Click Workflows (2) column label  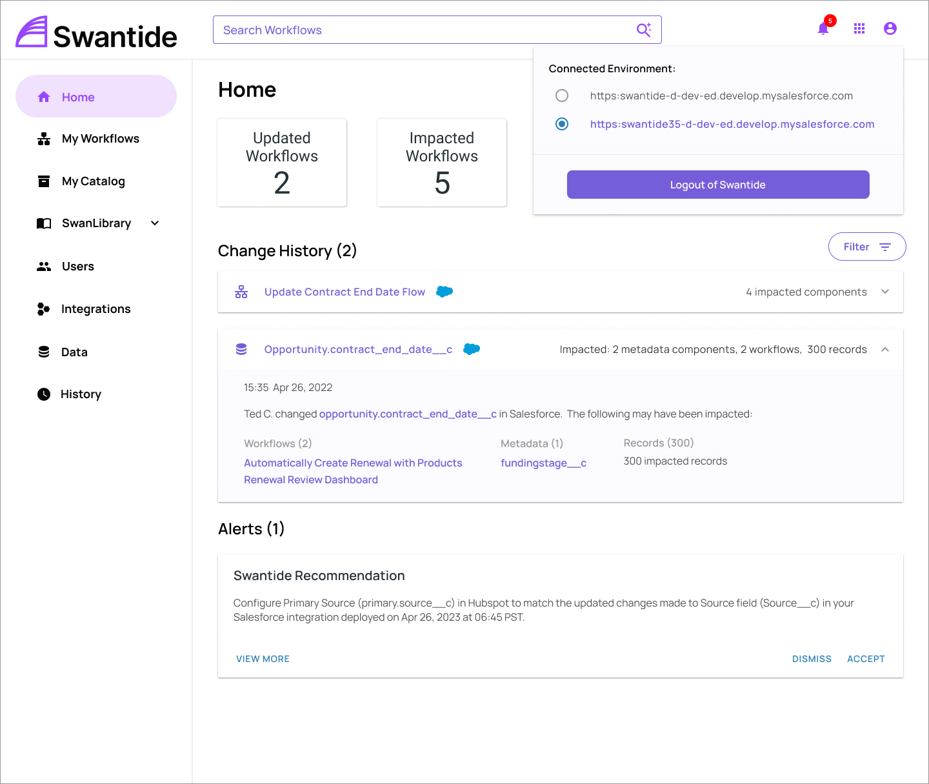278,443
